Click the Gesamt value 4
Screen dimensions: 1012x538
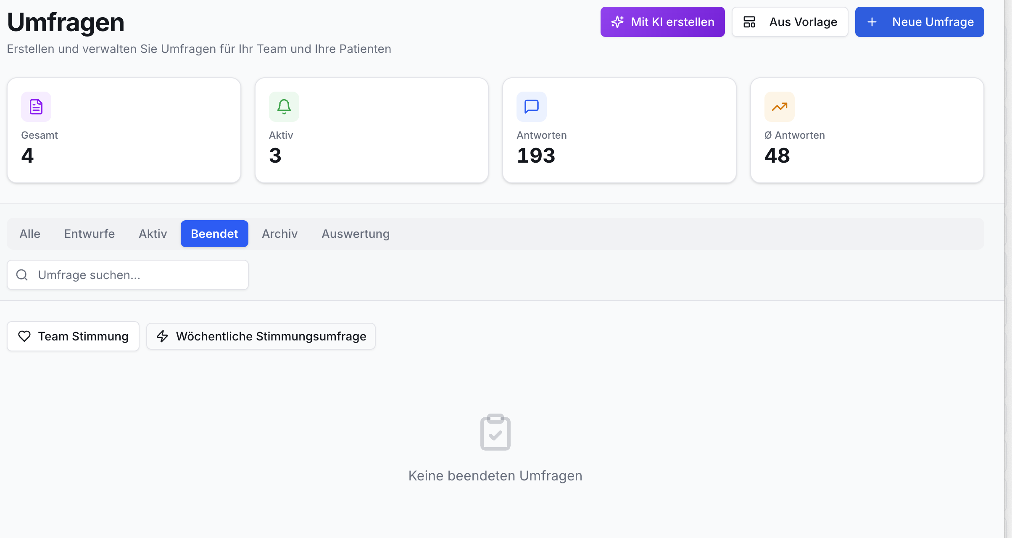pyautogui.click(x=27, y=156)
